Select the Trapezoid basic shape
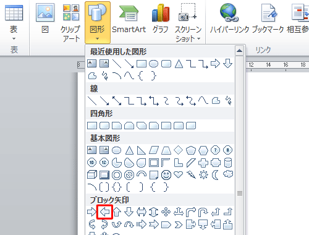Viewport: 309px width, 235px height. pos(166,150)
